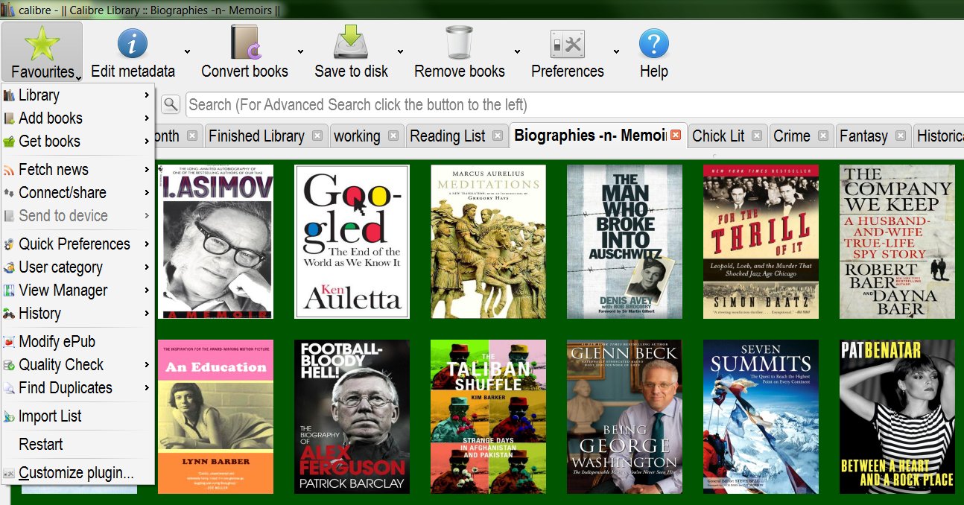Open Edit metadata toolbar icon
This screenshot has width=964, height=505.
[133, 43]
